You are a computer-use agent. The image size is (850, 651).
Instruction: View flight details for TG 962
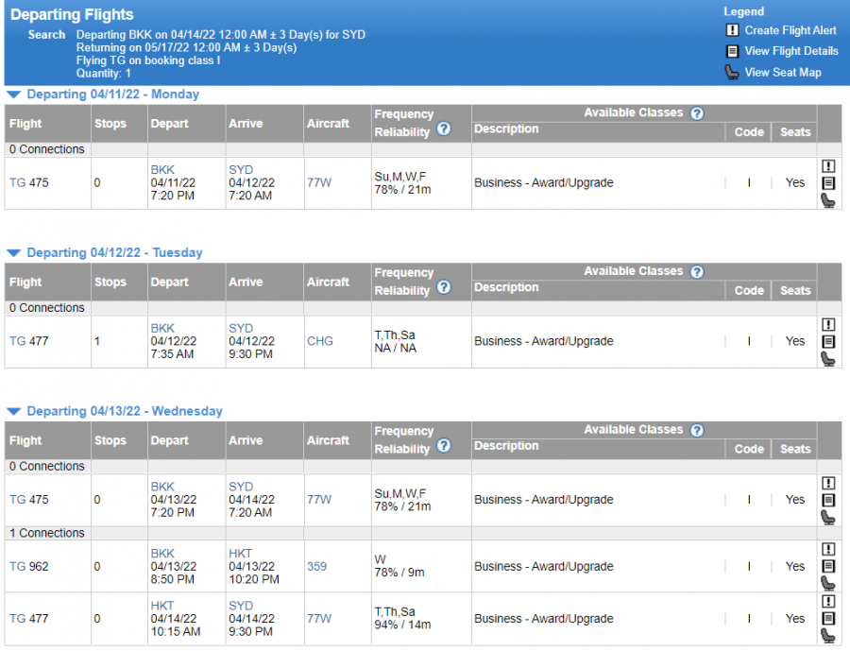pyautogui.click(x=828, y=567)
